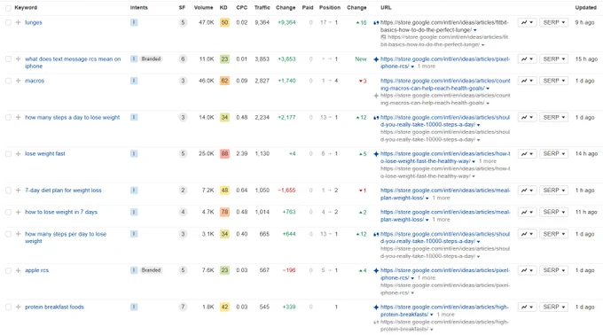The height and width of the screenshot is (335, 603).
Task: Open the counting-macros article URL link
Action: pyautogui.click(x=445, y=84)
